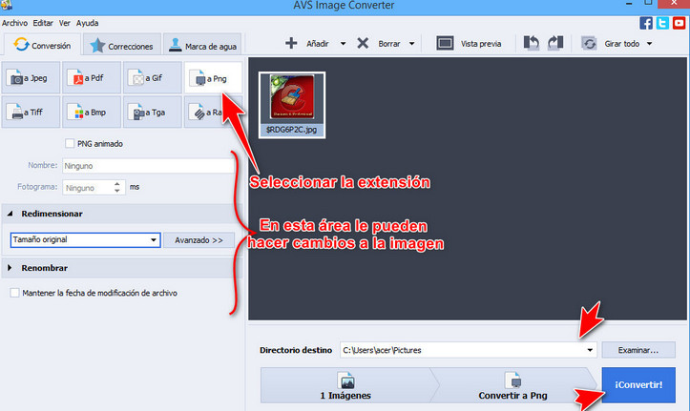Pick the 'a Gif' conversion format
The width and height of the screenshot is (690, 411).
[151, 79]
